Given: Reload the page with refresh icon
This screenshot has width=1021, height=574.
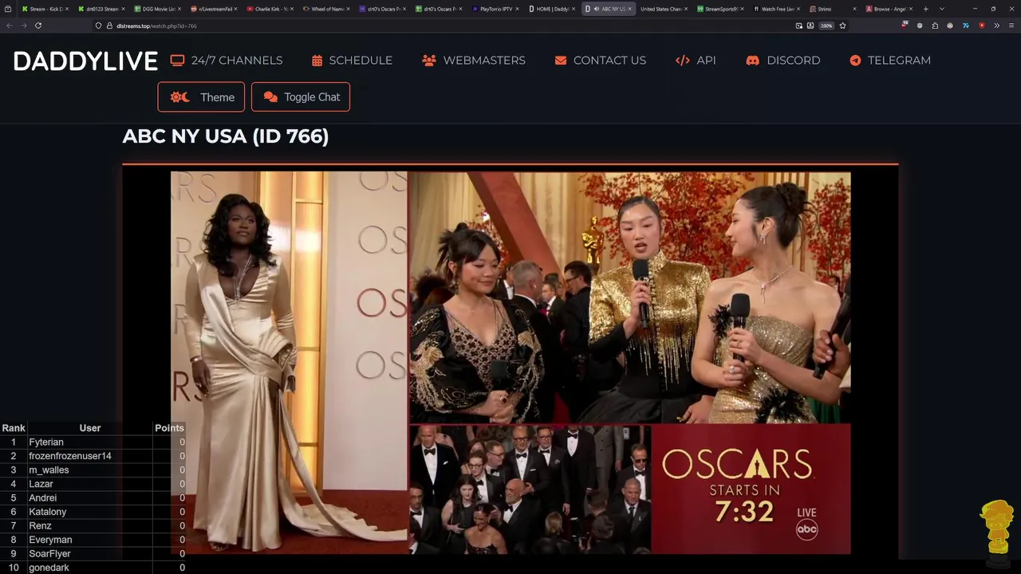Looking at the screenshot, I should [38, 26].
